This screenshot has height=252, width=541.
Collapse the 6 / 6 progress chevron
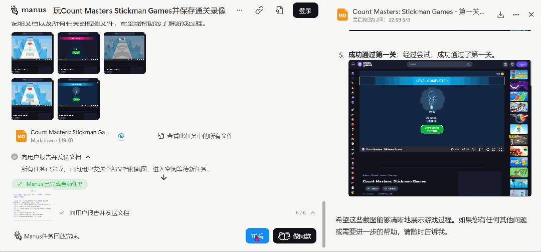point(313,212)
